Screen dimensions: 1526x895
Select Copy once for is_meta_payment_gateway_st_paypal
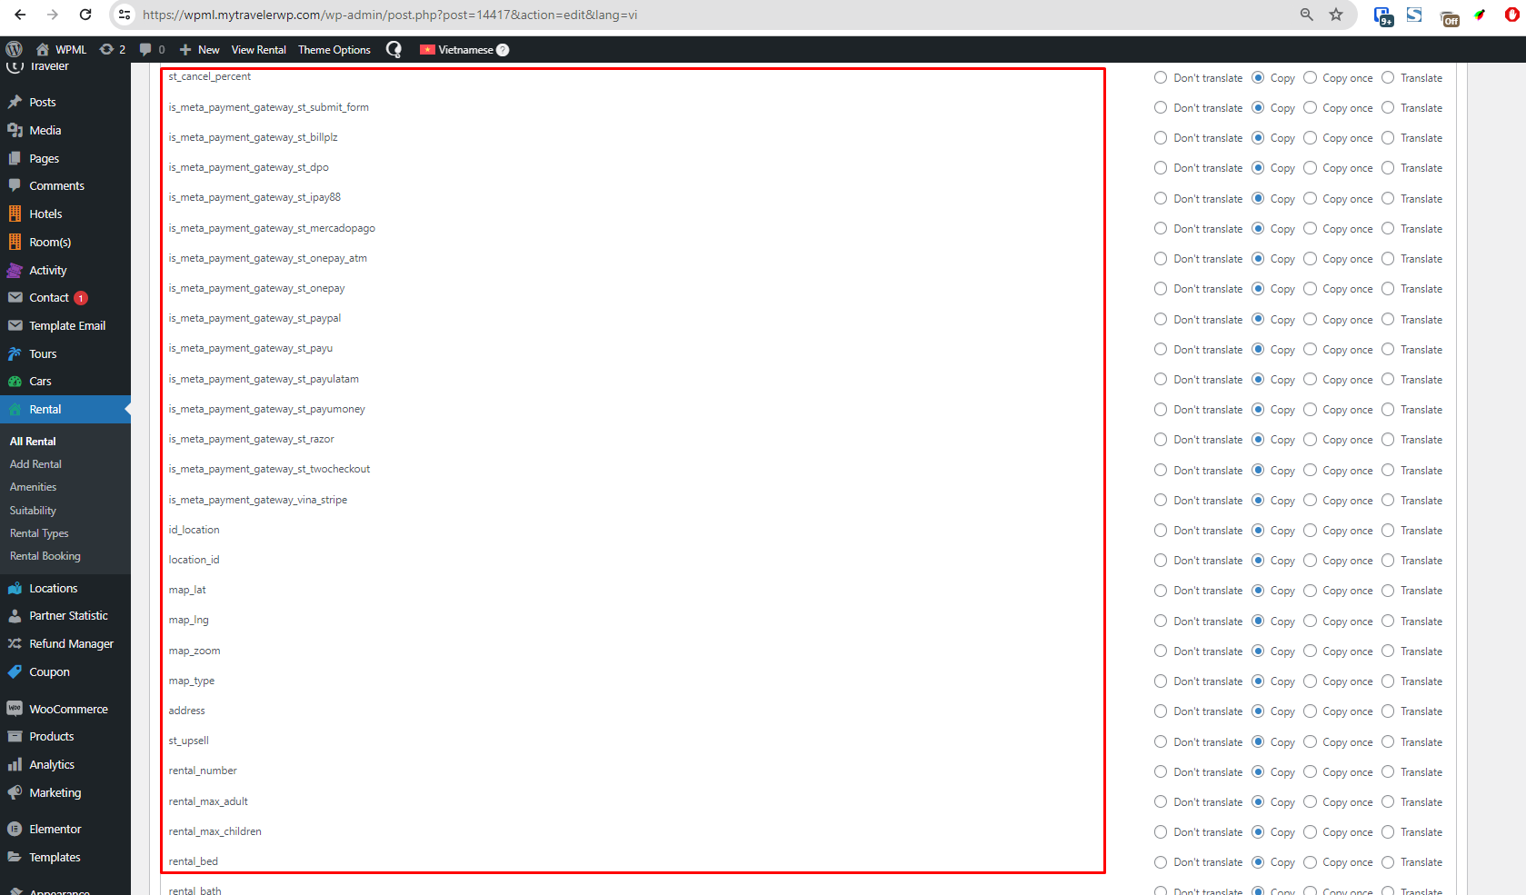(1310, 320)
